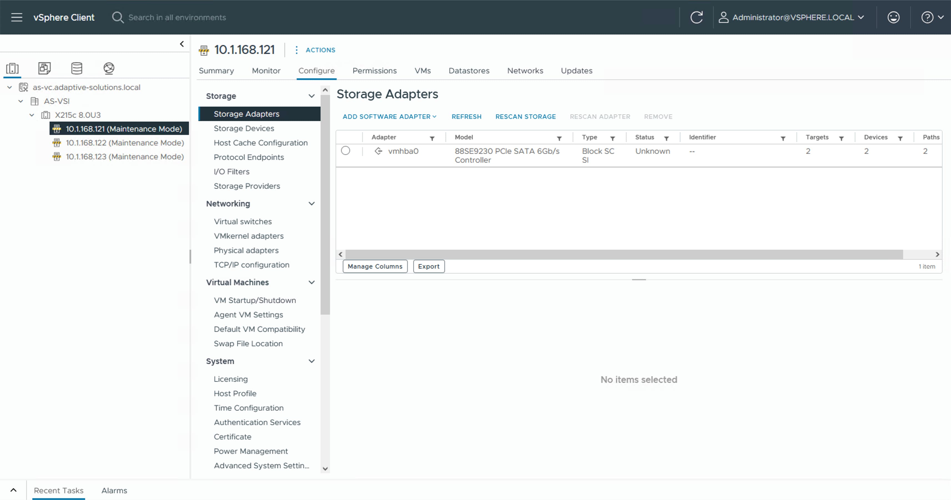The width and height of the screenshot is (951, 500).
Task: Click the Manage Columns button
Action: pyautogui.click(x=375, y=266)
